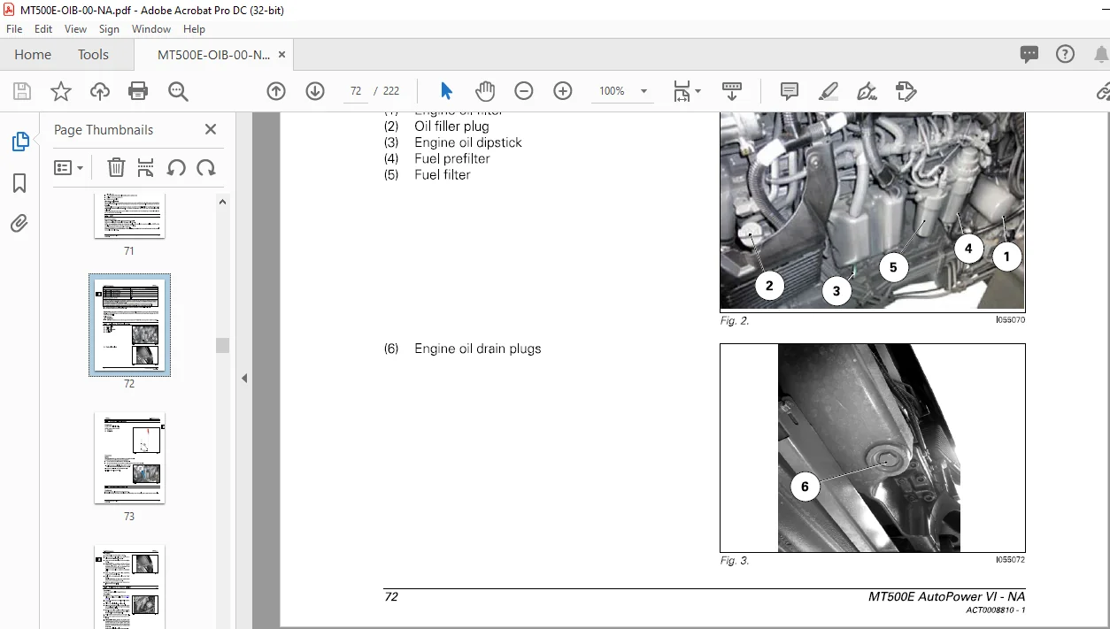
Task: Click the 'MT500E AutoPower VI - NA' footer text
Action: coord(946,597)
